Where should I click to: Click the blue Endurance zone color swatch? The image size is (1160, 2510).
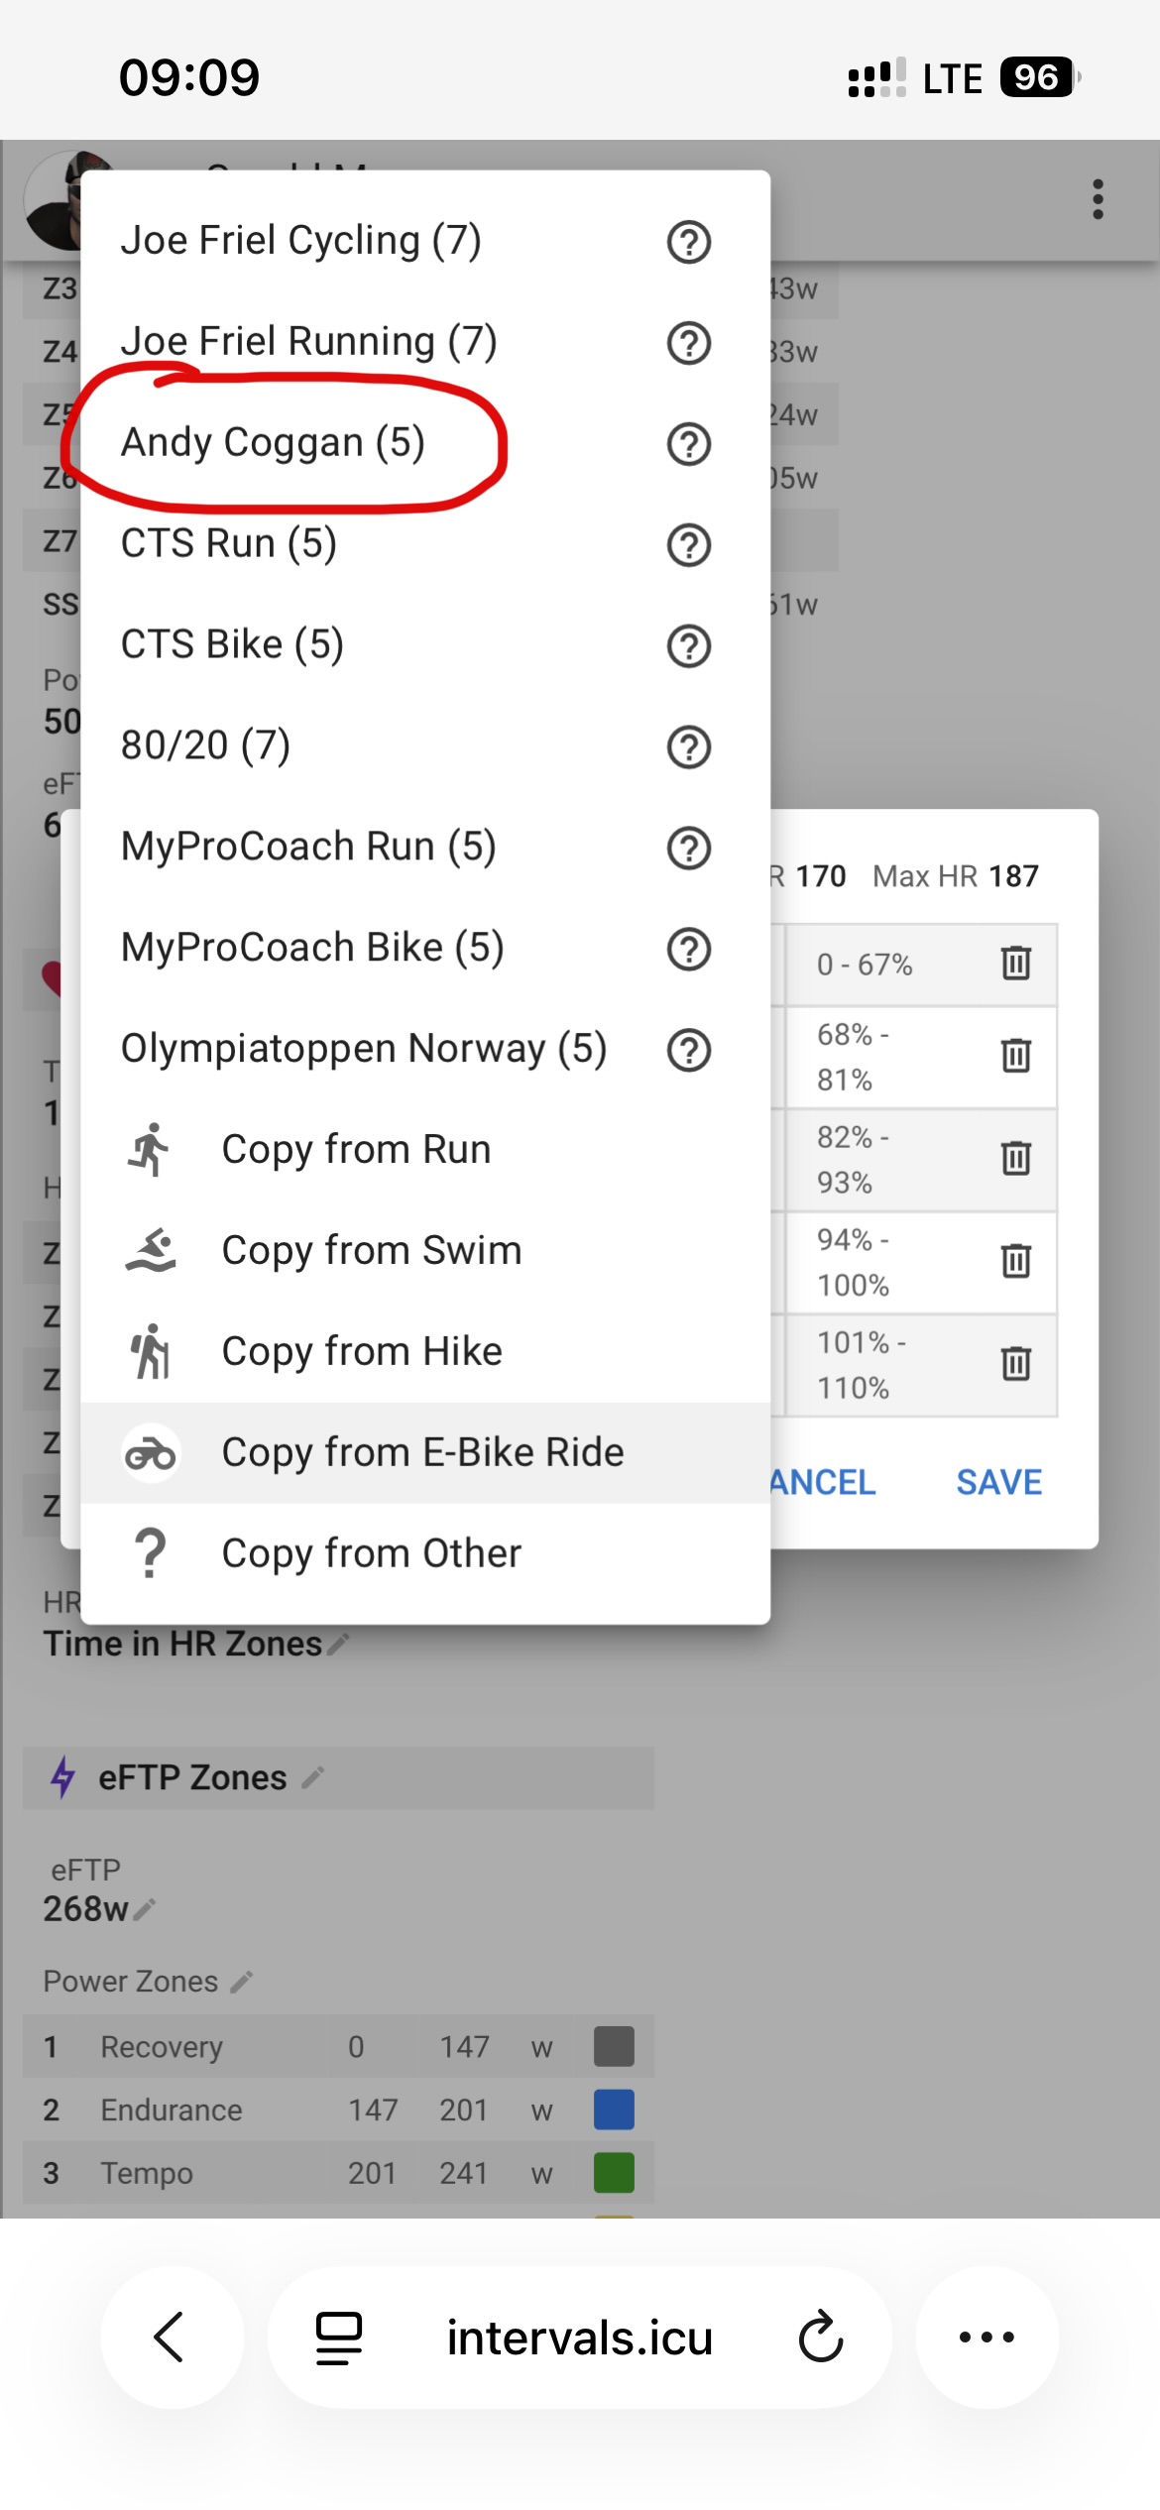tap(614, 2110)
